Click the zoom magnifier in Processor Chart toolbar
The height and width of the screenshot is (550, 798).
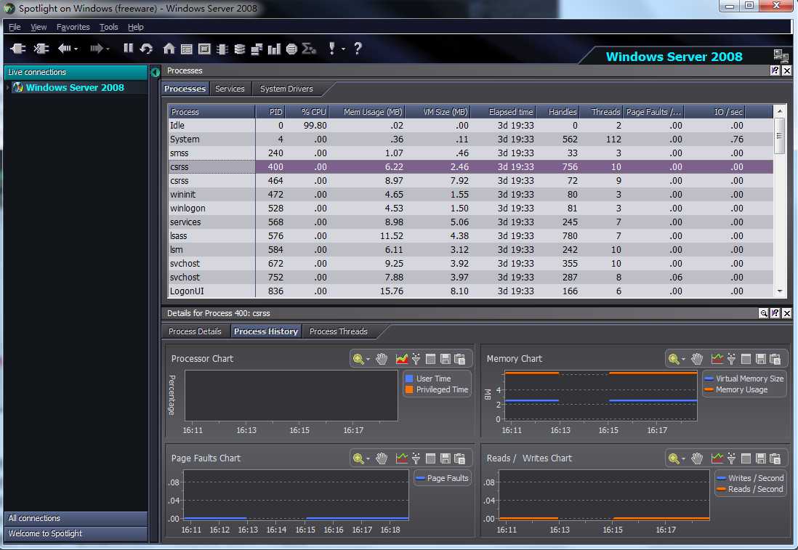coord(358,359)
